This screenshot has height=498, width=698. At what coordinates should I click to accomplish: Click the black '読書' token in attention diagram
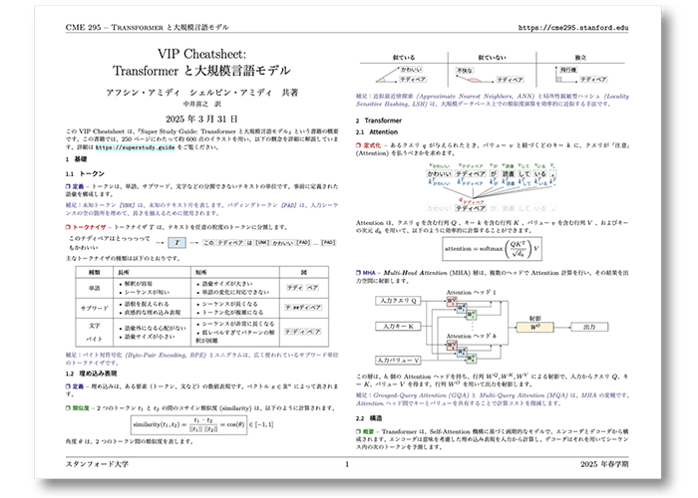click(x=509, y=174)
